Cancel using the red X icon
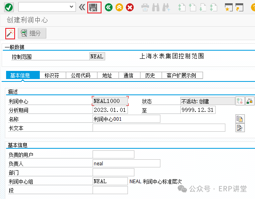255x199 pixels. click(x=130, y=7)
